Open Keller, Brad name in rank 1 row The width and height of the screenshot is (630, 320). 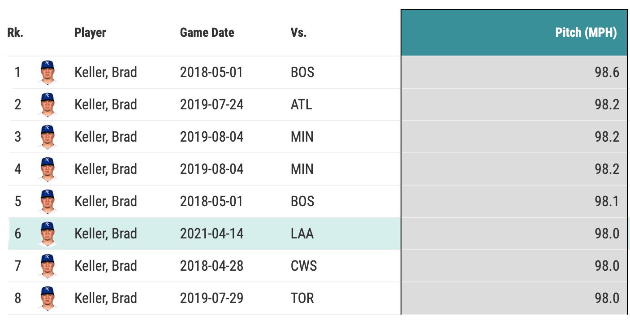point(106,72)
